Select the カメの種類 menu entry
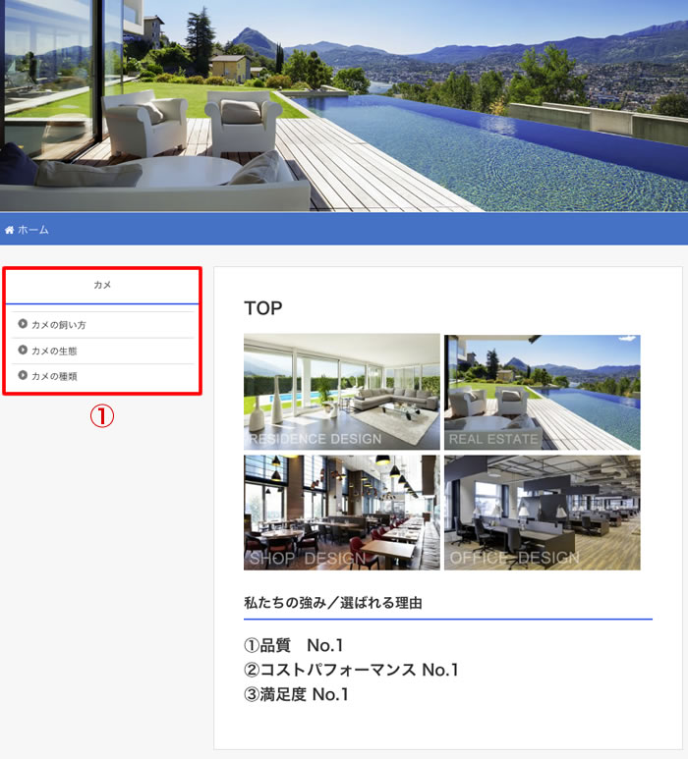This screenshot has height=759, width=688. click(54, 376)
